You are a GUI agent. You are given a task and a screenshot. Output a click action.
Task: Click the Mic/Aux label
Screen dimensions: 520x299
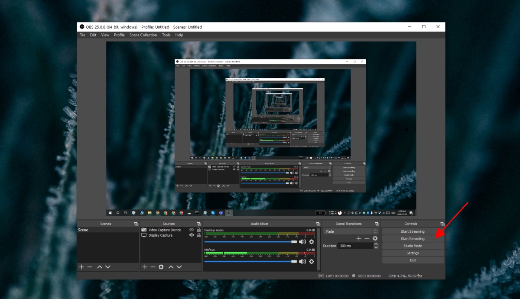tap(210, 250)
